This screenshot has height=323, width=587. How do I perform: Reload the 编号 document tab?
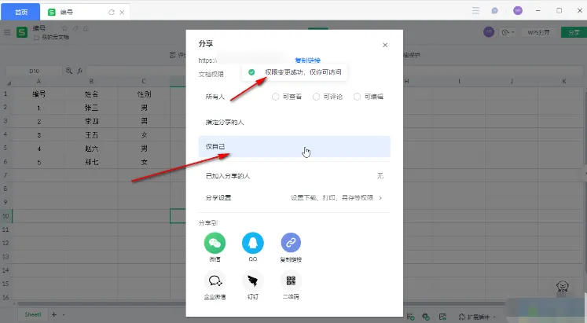[111, 12]
